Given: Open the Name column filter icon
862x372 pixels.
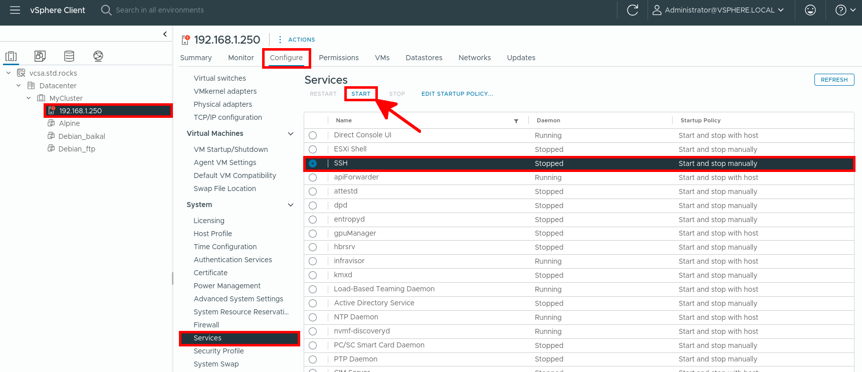Looking at the screenshot, I should (x=516, y=121).
